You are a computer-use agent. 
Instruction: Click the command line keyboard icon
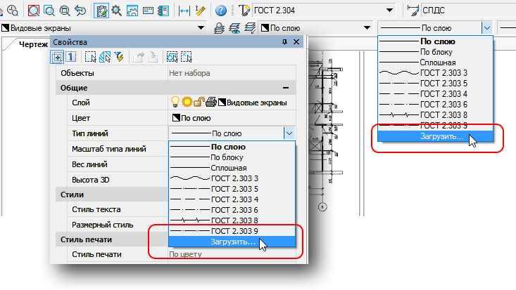click(x=148, y=11)
